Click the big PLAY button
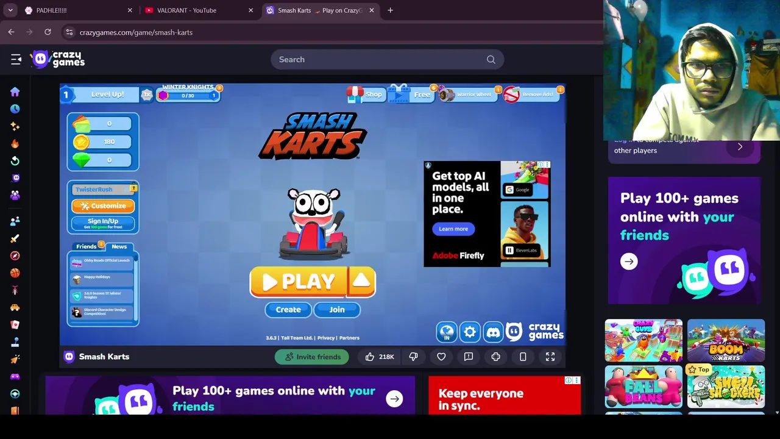The width and height of the screenshot is (780, 439). pyautogui.click(x=299, y=282)
